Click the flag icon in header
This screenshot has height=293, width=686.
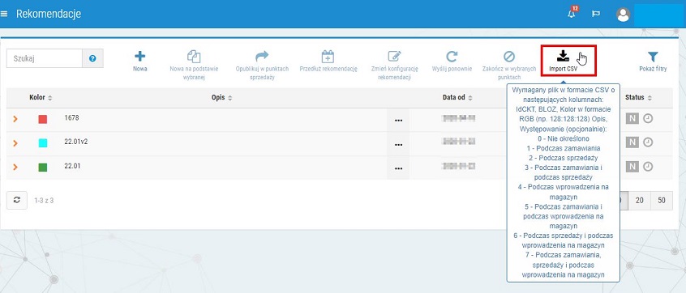tap(595, 14)
